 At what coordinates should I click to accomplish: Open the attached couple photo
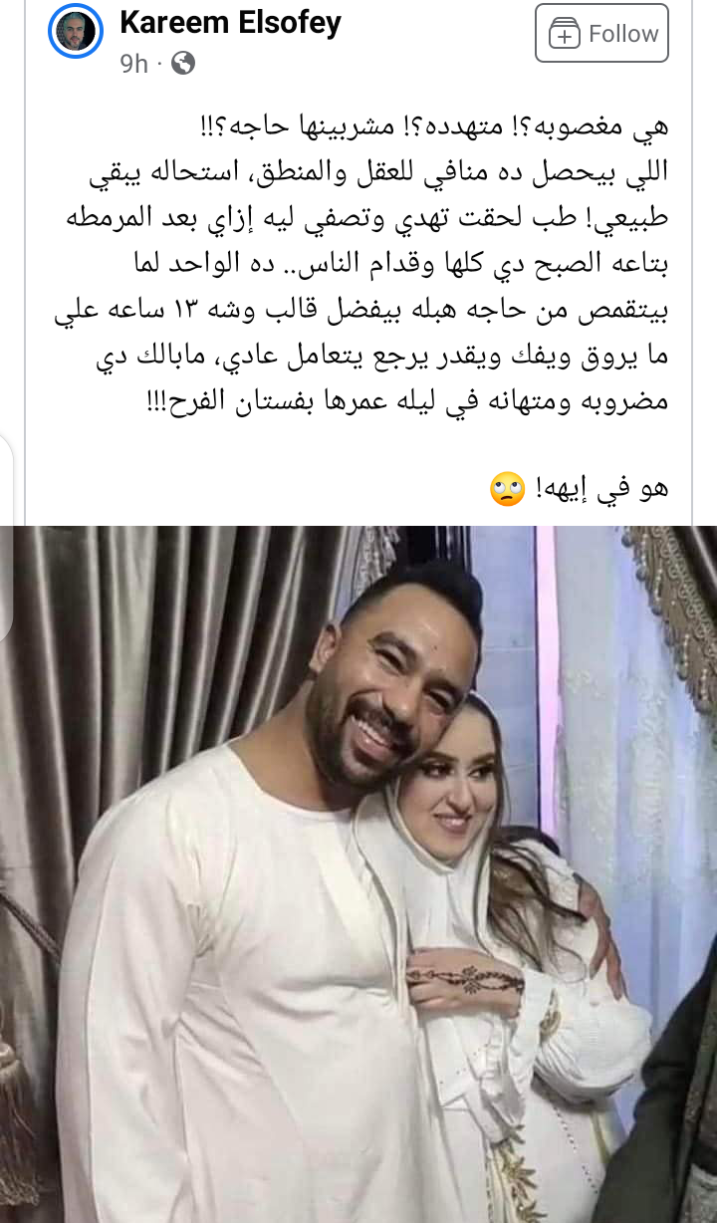(358, 874)
